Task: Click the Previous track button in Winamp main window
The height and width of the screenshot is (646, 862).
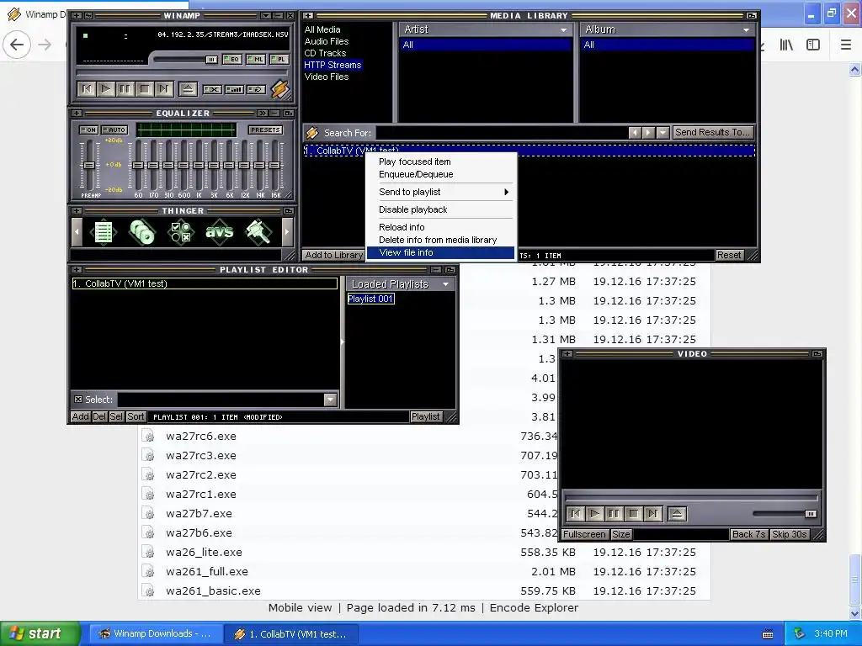Action: pos(87,89)
